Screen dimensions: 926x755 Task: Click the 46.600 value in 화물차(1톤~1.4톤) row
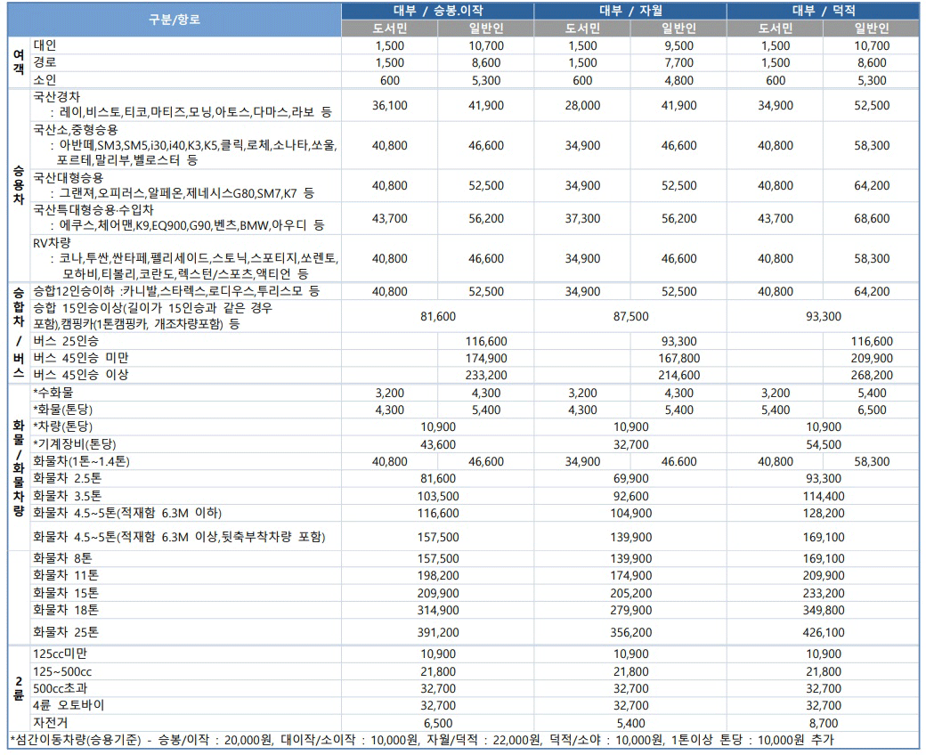click(678, 462)
